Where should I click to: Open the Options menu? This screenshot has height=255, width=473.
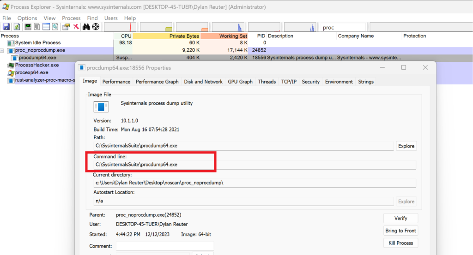[27, 18]
